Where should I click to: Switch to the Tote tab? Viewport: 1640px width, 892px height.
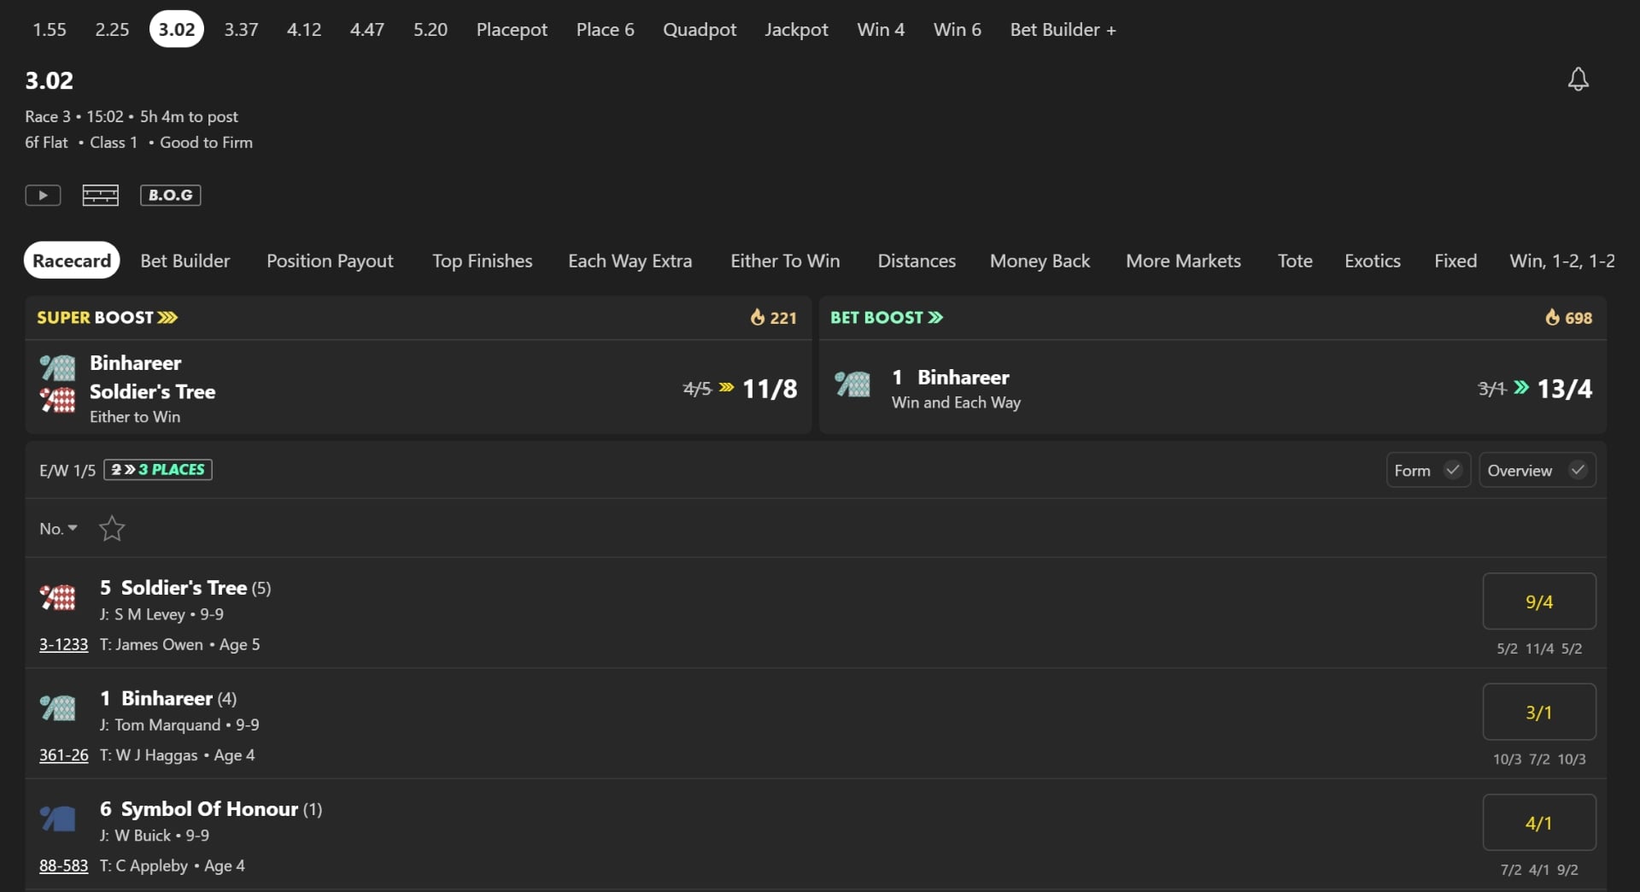coord(1295,261)
